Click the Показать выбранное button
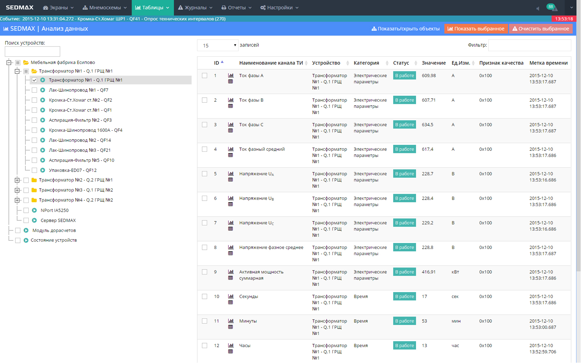The height and width of the screenshot is (363, 581). coord(476,29)
